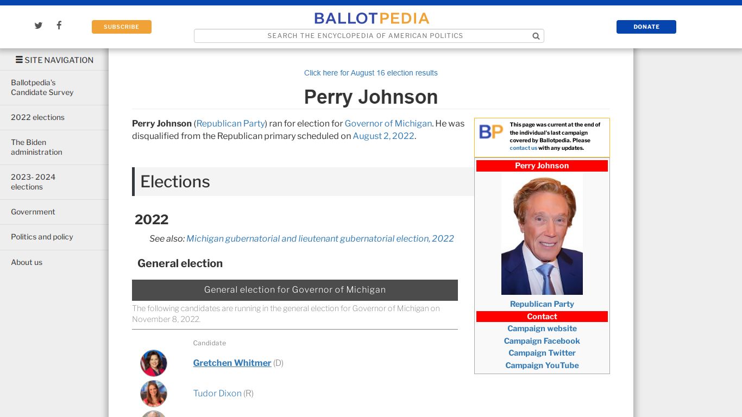Viewport: 742px width, 417px height.
Task: Click the search magnifier icon
Action: point(536,36)
